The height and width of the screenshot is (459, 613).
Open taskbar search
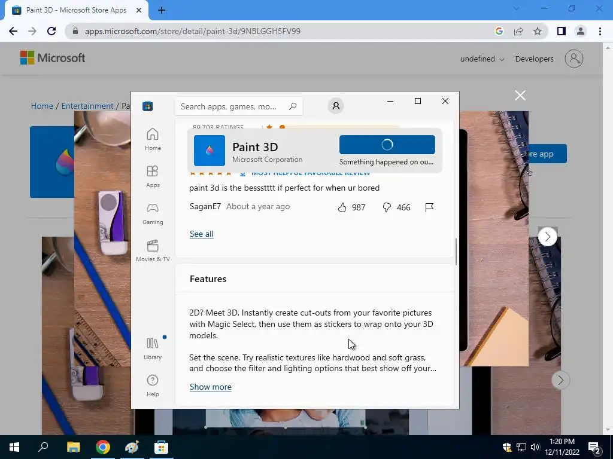[43, 447]
